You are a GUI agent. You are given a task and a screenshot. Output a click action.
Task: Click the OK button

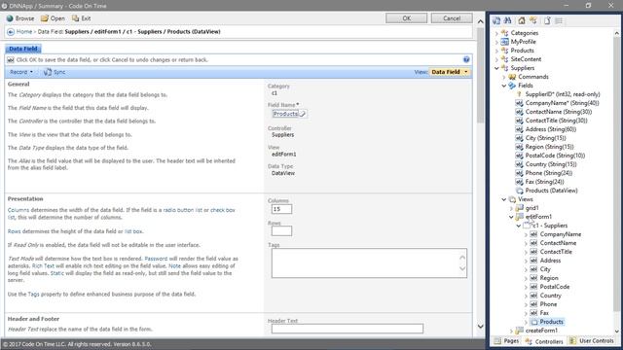point(407,18)
